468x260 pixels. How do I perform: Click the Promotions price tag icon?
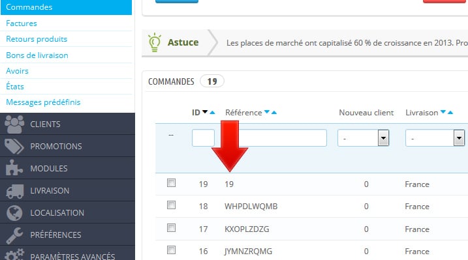coord(14,146)
